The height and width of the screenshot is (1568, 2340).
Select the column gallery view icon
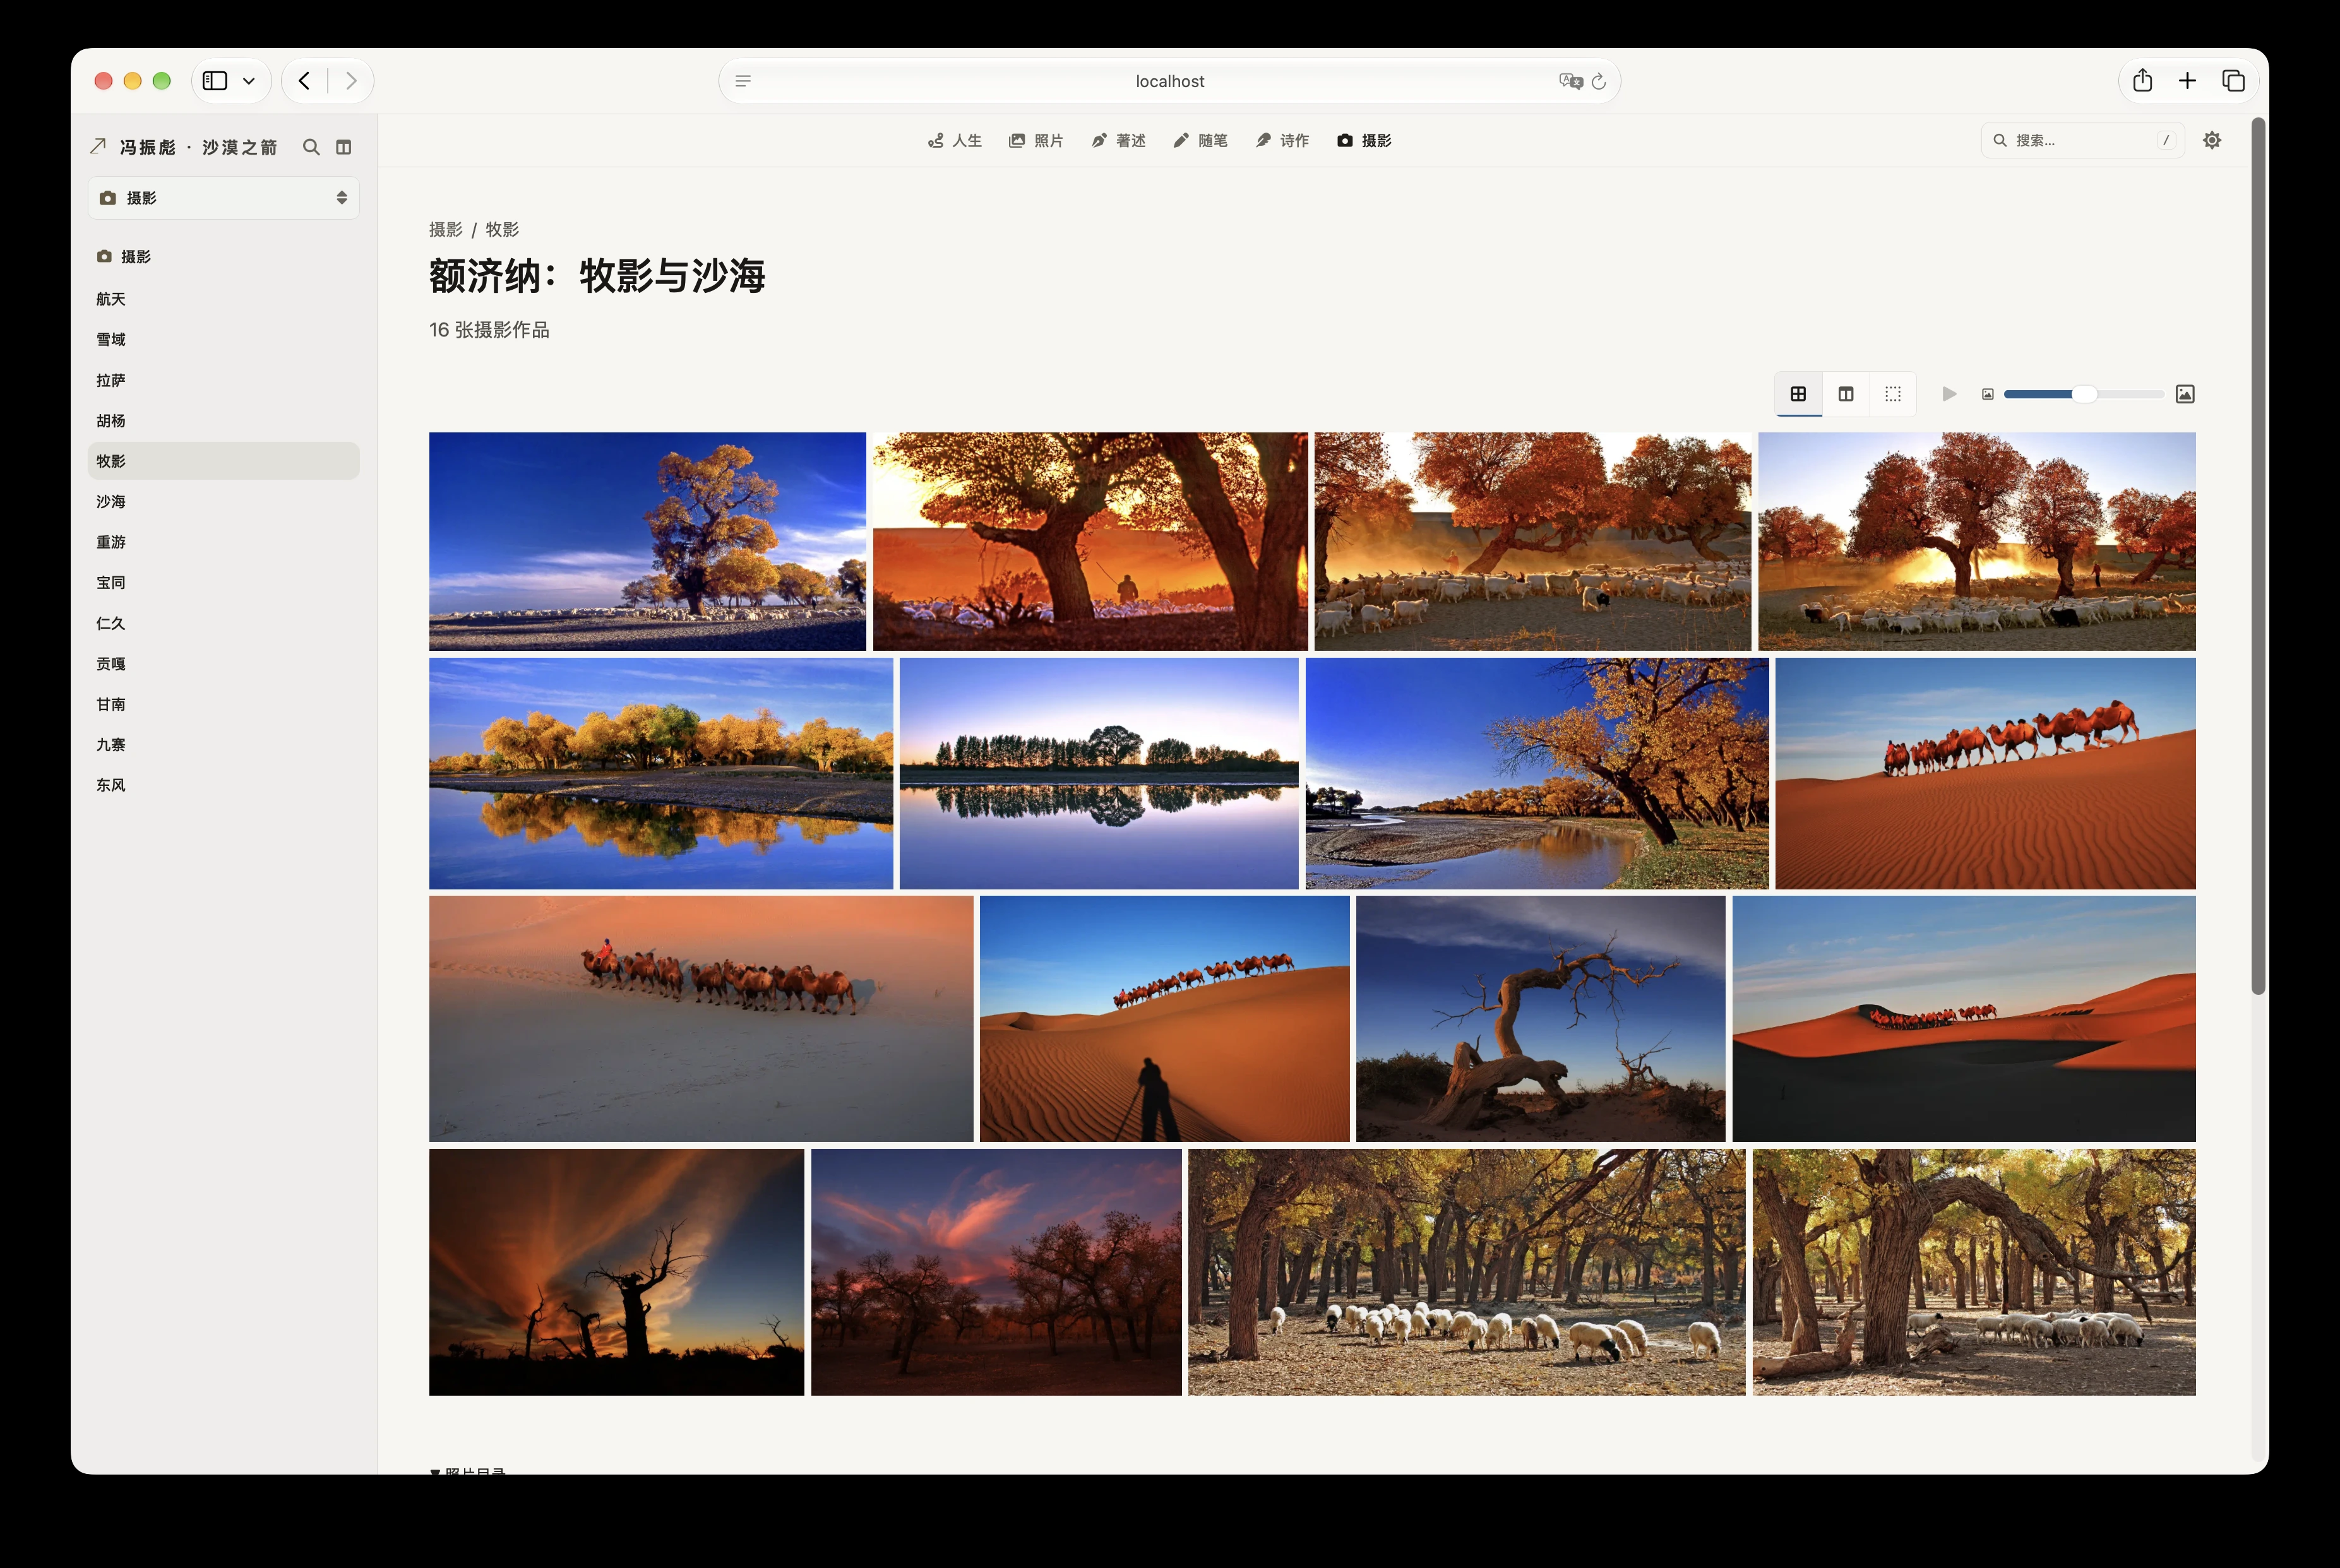[x=1846, y=394]
